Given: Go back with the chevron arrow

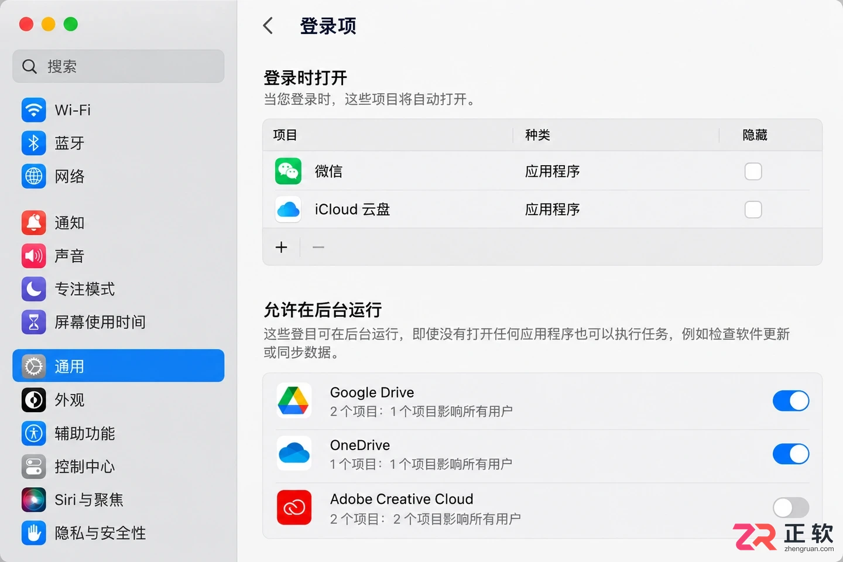Looking at the screenshot, I should click(268, 26).
